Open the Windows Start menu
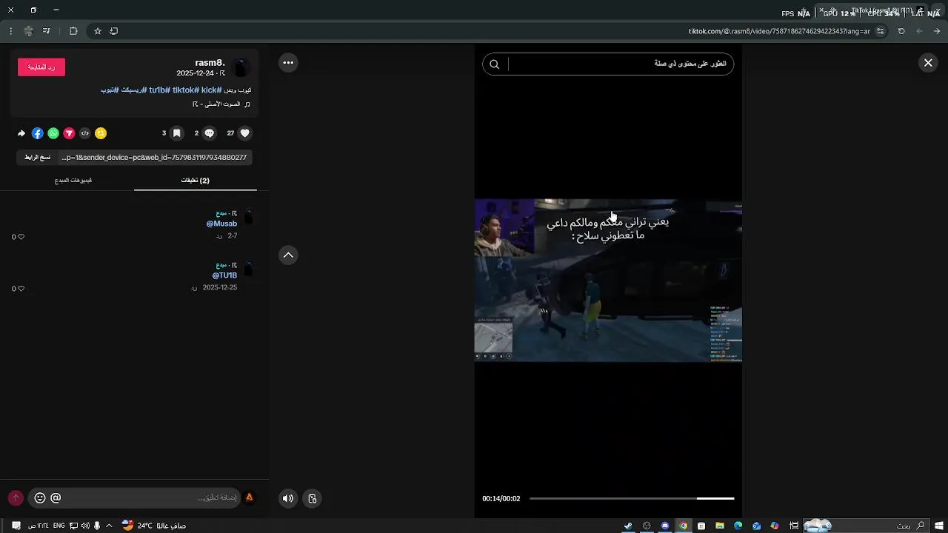The height and width of the screenshot is (533, 948). (938, 526)
